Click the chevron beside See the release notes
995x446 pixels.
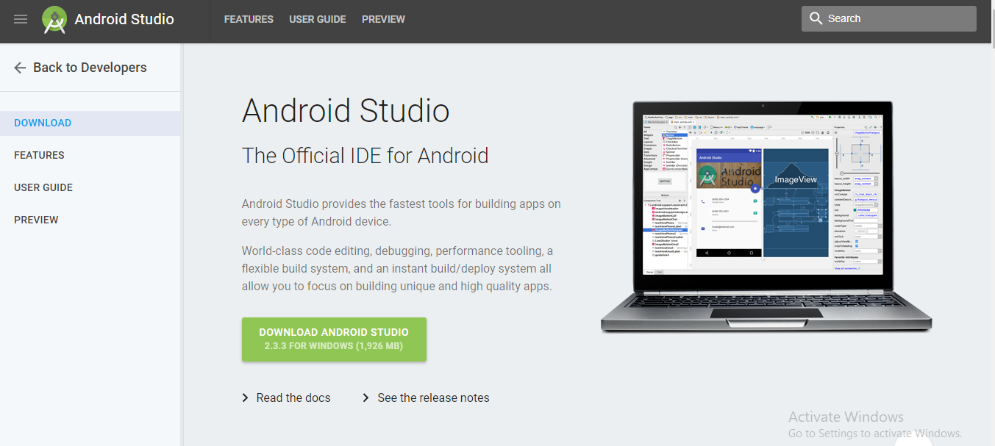365,398
